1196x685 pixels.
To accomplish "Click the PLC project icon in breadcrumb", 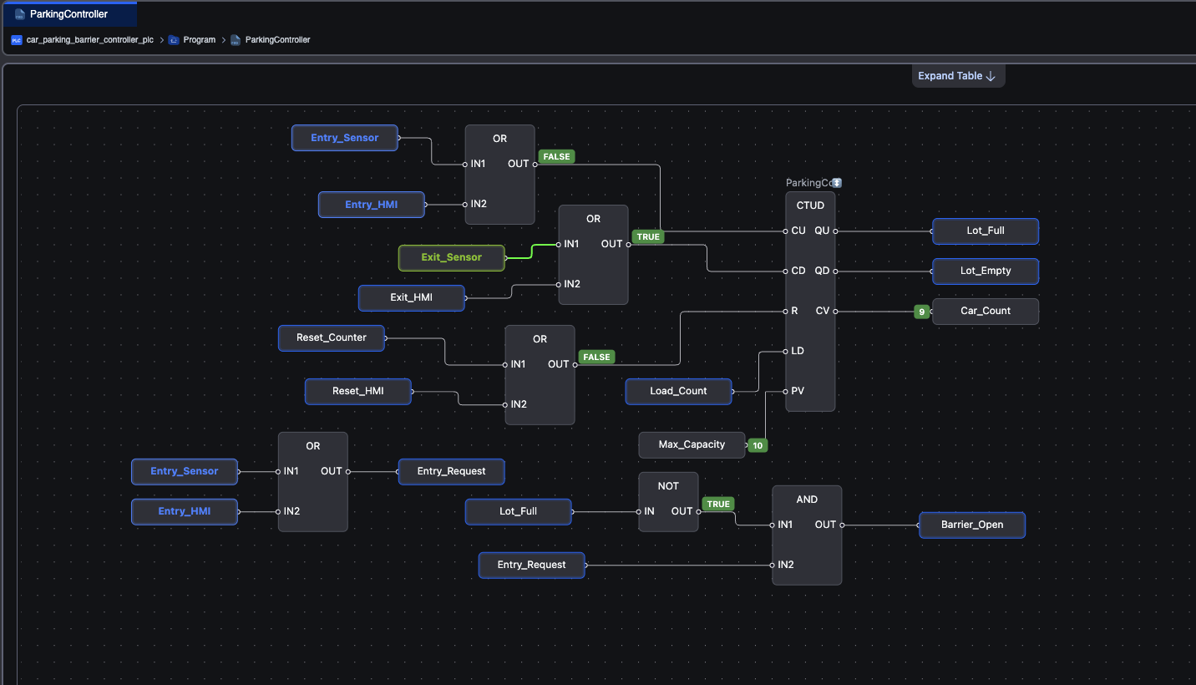I will (x=16, y=39).
